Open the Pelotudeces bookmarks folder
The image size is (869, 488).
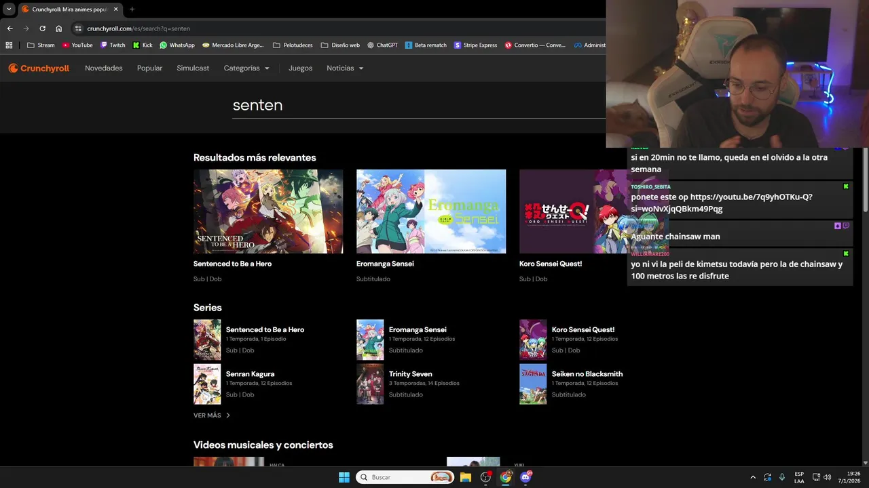click(293, 45)
